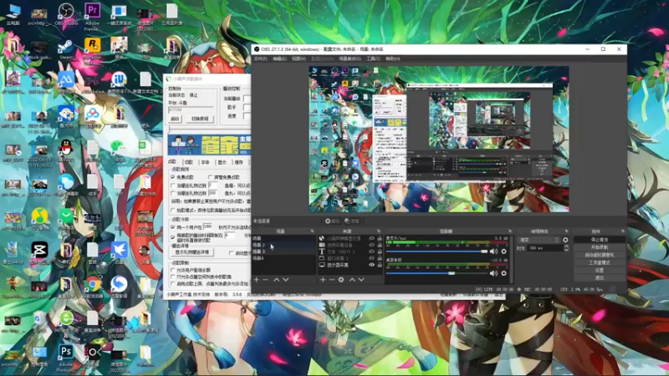Viewport: 669px width, 376px height.
Task: Open the QQ Music desktop shortcut
Action: point(39,216)
